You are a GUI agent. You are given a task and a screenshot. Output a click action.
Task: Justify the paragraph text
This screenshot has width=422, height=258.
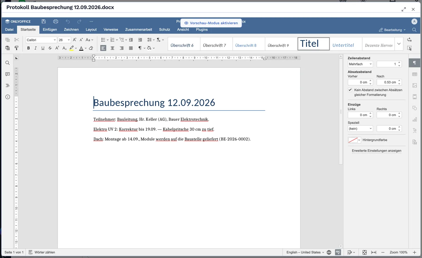131,48
